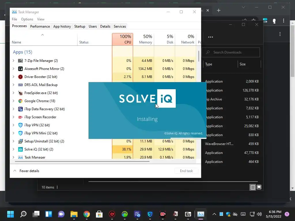Click the iTop VPN Mini shield icon
The image size is (295, 221).
pos(20,133)
